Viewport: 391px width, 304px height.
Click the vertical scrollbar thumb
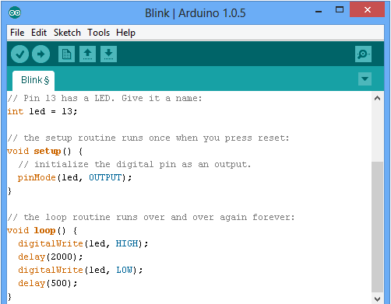point(378,227)
